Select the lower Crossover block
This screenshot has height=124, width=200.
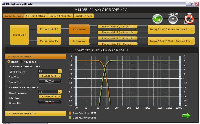[x=79, y=41]
